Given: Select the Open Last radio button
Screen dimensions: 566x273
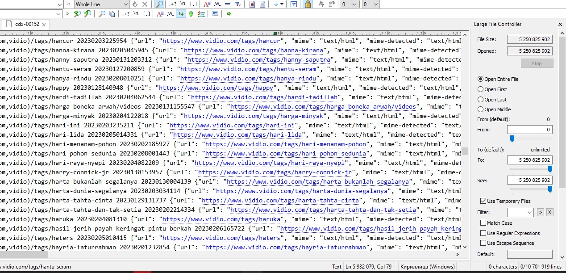Looking at the screenshot, I should pos(492,100).
